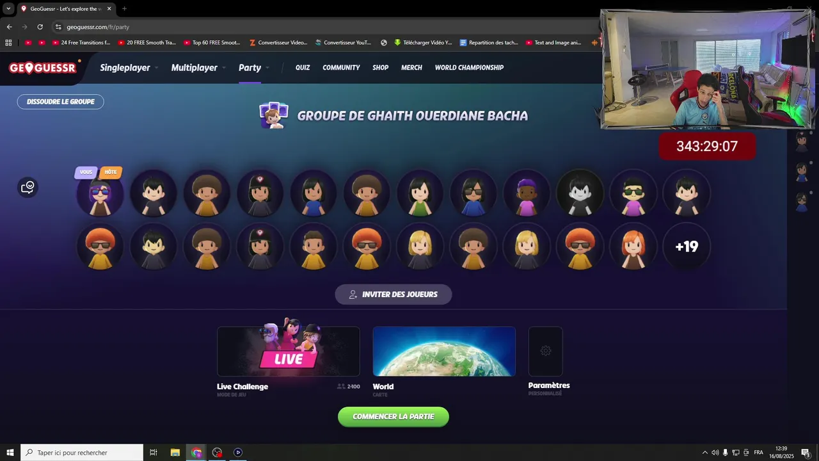Click the 2400 player count label
Screen dimensions: 819x461
(x=349, y=387)
